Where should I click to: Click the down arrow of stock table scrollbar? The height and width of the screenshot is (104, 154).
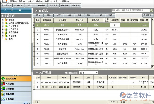pyautogui.click(x=152, y=67)
